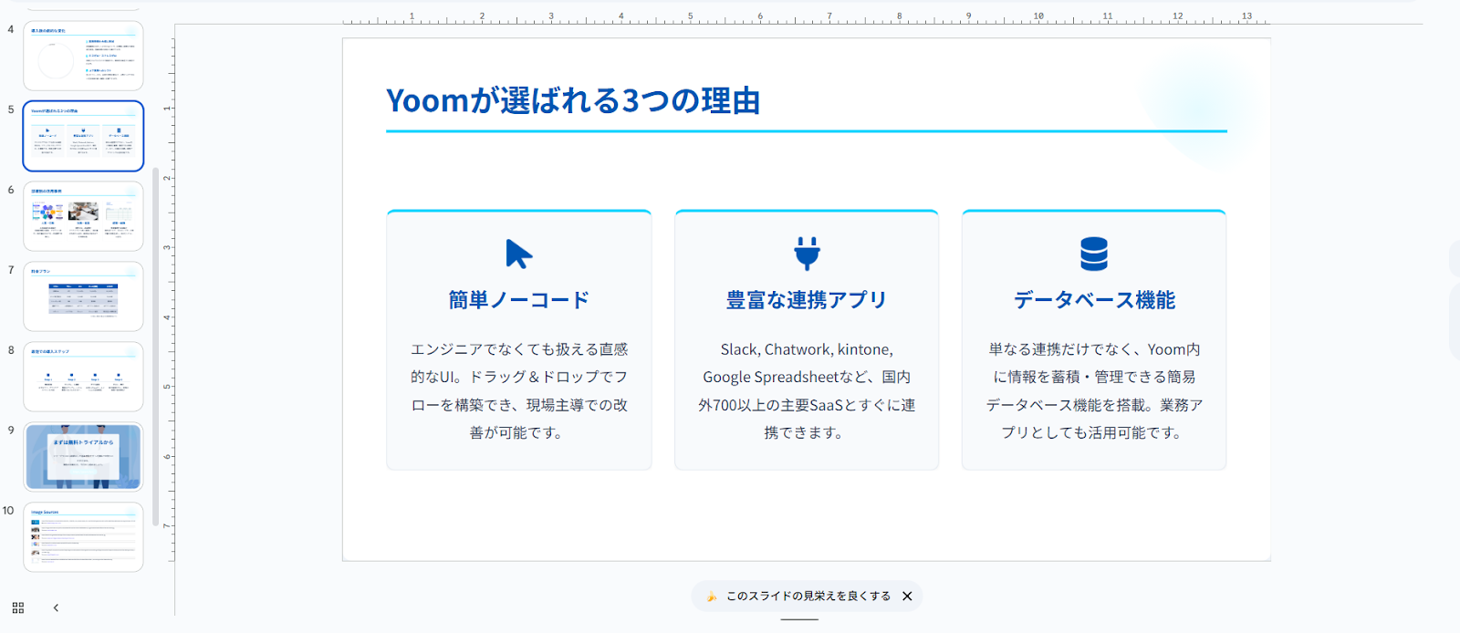Open slide 6 thumbnail with photos
Viewport: 1460px width, 633px height.
[x=83, y=216]
